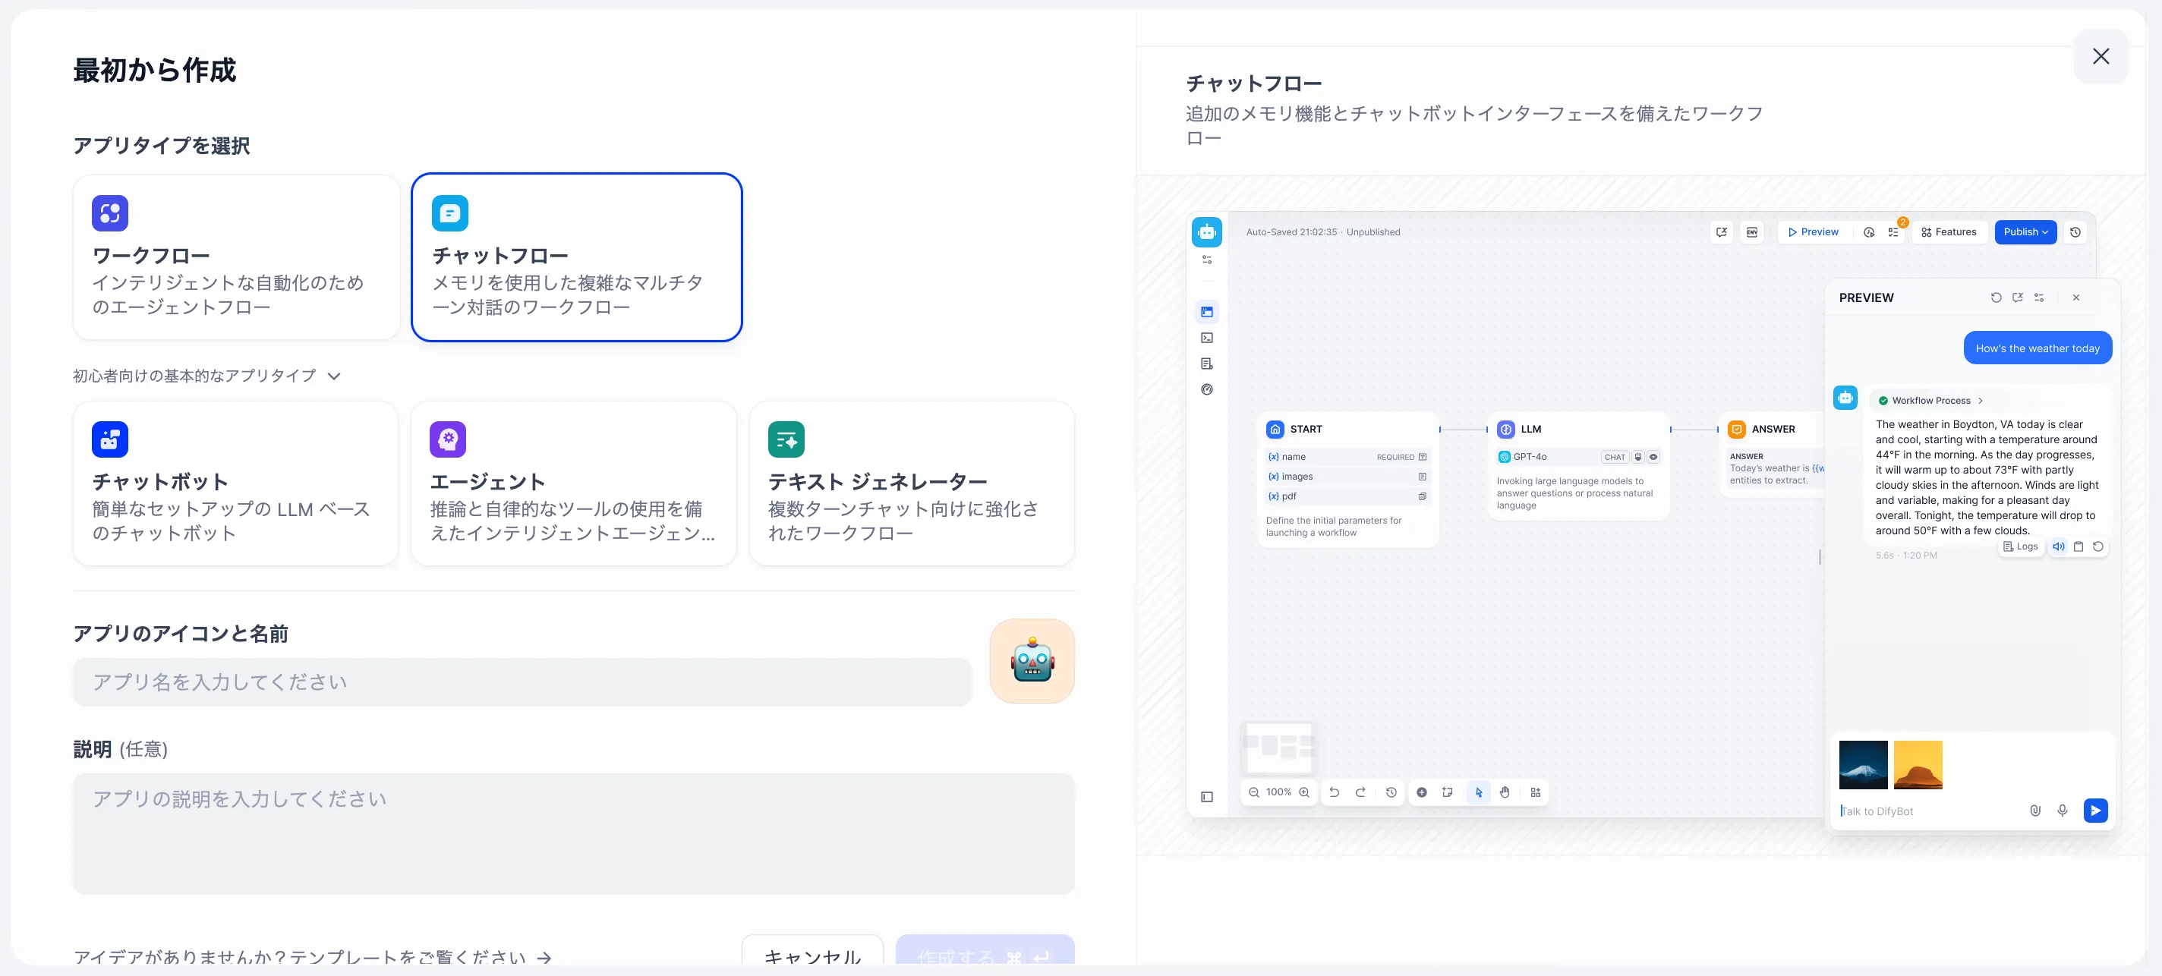Click the logs sidebar icon
The image size is (2162, 976).
(1206, 364)
